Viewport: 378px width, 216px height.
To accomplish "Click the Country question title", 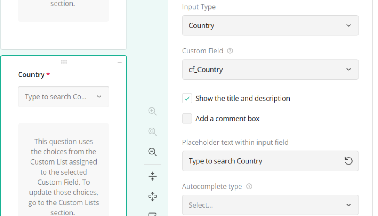I will [31, 75].
